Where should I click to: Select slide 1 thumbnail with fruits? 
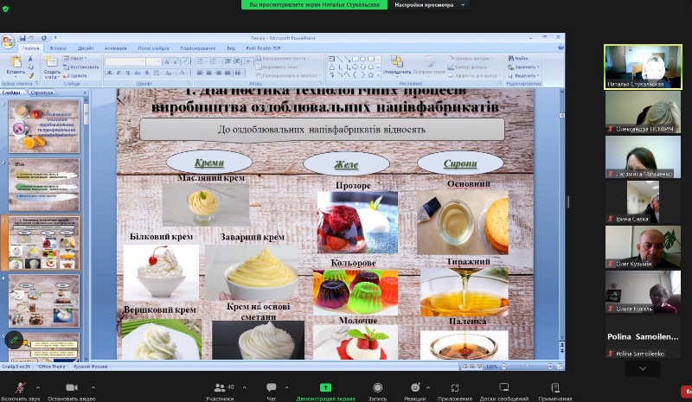pyautogui.click(x=44, y=126)
